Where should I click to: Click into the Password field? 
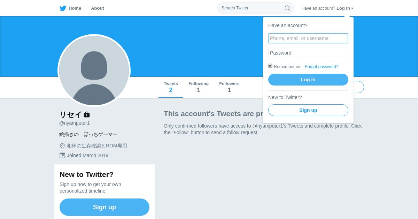(x=308, y=53)
